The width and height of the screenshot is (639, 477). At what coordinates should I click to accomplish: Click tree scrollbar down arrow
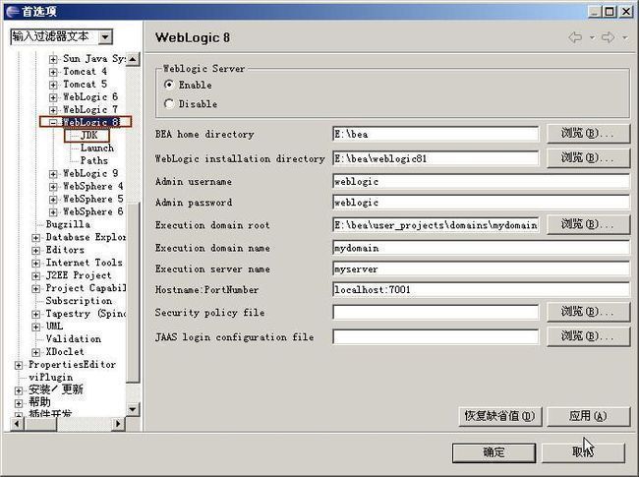133,409
